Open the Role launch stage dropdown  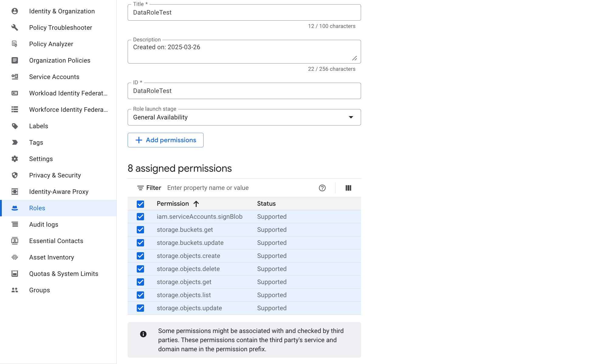(x=244, y=117)
